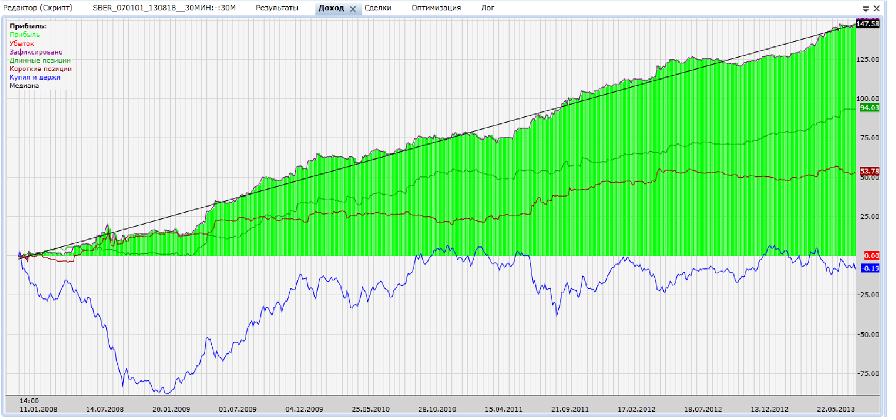Image resolution: width=896 pixels, height=420 pixels.
Task: Switch to the Результаты tab
Action: coord(277,8)
